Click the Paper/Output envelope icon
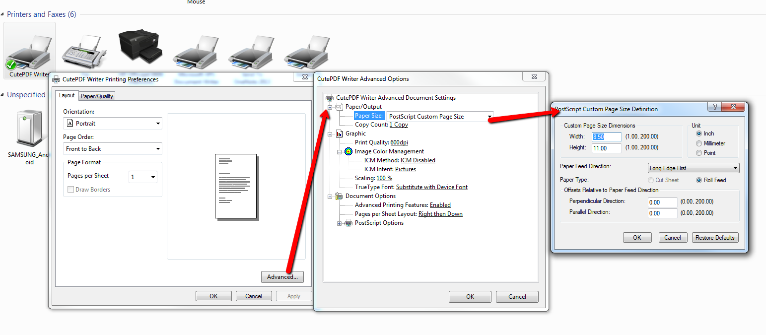Screen dimensions: 766x335 coord(340,107)
